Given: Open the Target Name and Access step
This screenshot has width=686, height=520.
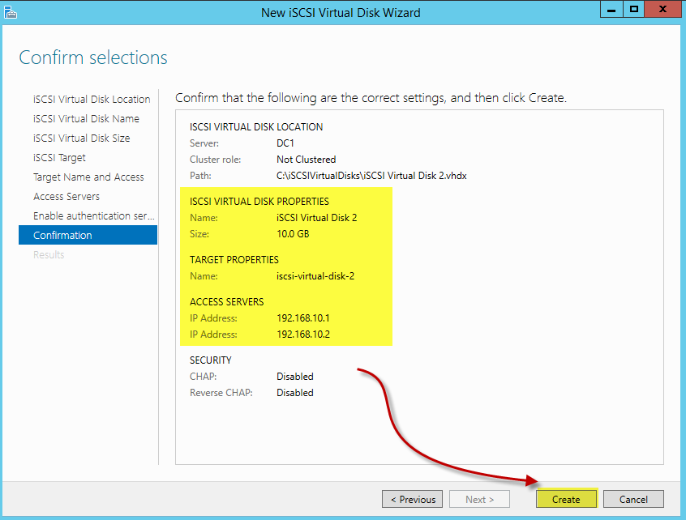Looking at the screenshot, I should [x=88, y=177].
